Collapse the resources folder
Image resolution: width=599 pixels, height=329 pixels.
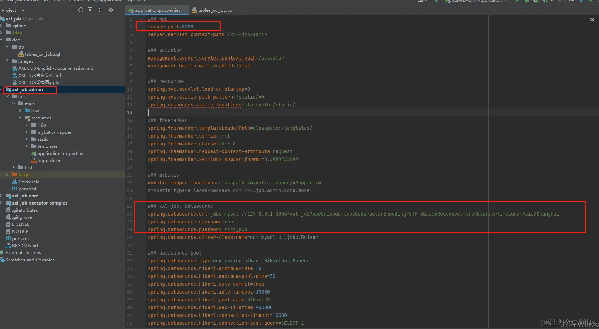20,118
